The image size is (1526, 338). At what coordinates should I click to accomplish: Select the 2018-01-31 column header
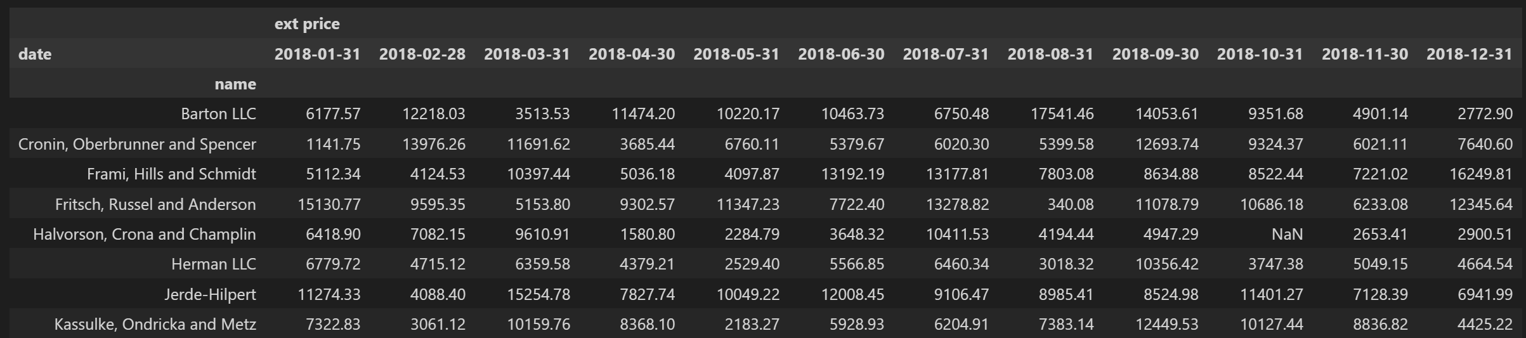pos(317,55)
